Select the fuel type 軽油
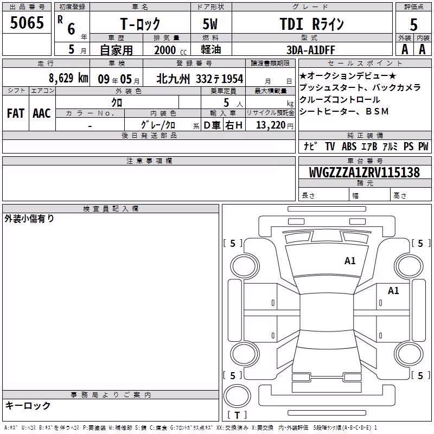The height and width of the screenshot is (434, 434). click(211, 49)
